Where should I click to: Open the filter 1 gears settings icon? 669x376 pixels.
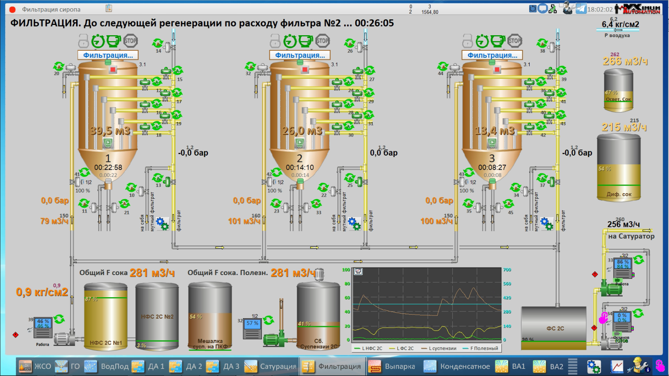tap(162, 224)
